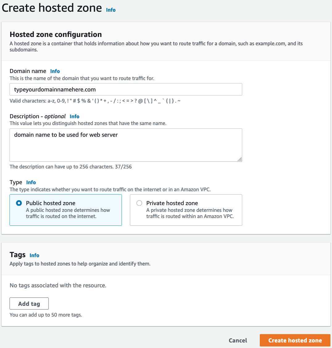Click the Description - optional field label

pos(38,116)
